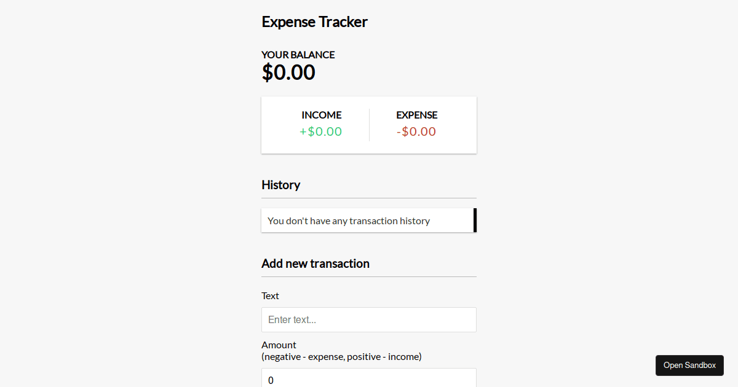Viewport: 738px width, 387px height.
Task: Click the Add new transaction heading
Action: [x=315, y=263]
